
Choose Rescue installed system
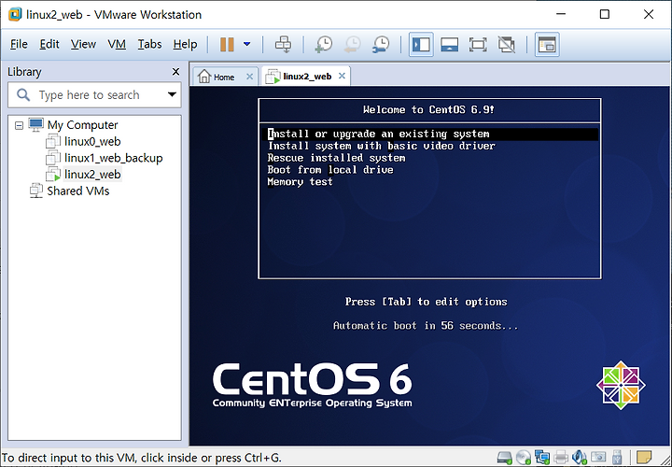point(336,158)
